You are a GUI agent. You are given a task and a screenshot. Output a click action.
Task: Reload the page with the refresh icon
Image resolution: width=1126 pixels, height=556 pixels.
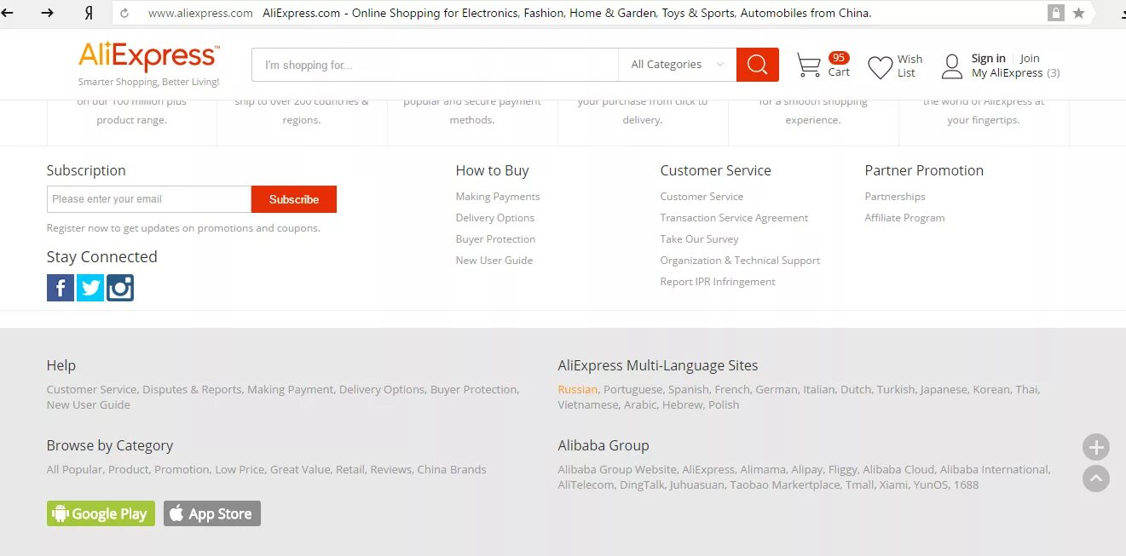(x=124, y=14)
